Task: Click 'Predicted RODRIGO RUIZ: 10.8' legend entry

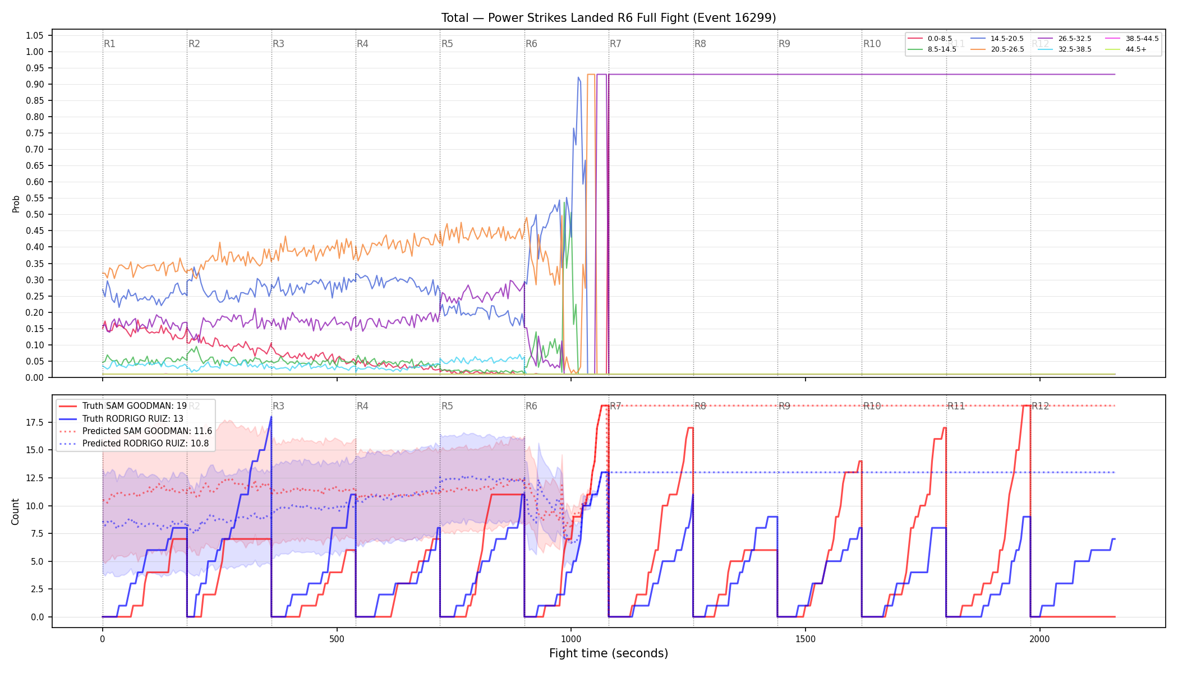Action: click(x=134, y=443)
